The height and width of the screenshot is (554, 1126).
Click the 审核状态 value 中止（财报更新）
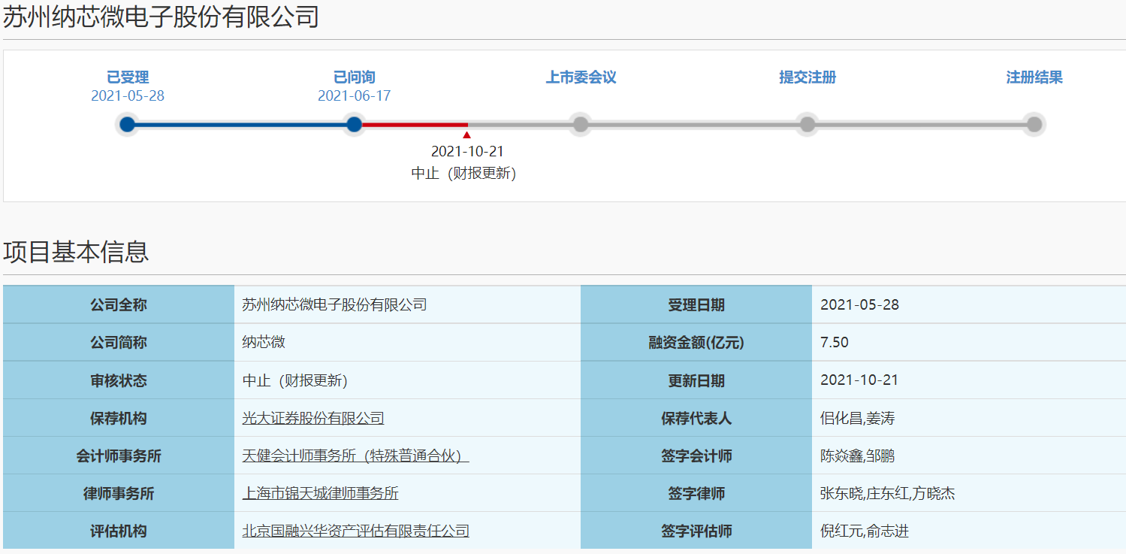tap(294, 380)
